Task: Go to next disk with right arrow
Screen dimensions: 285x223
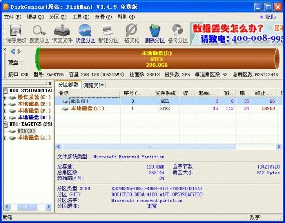Action: [x=19, y=52]
